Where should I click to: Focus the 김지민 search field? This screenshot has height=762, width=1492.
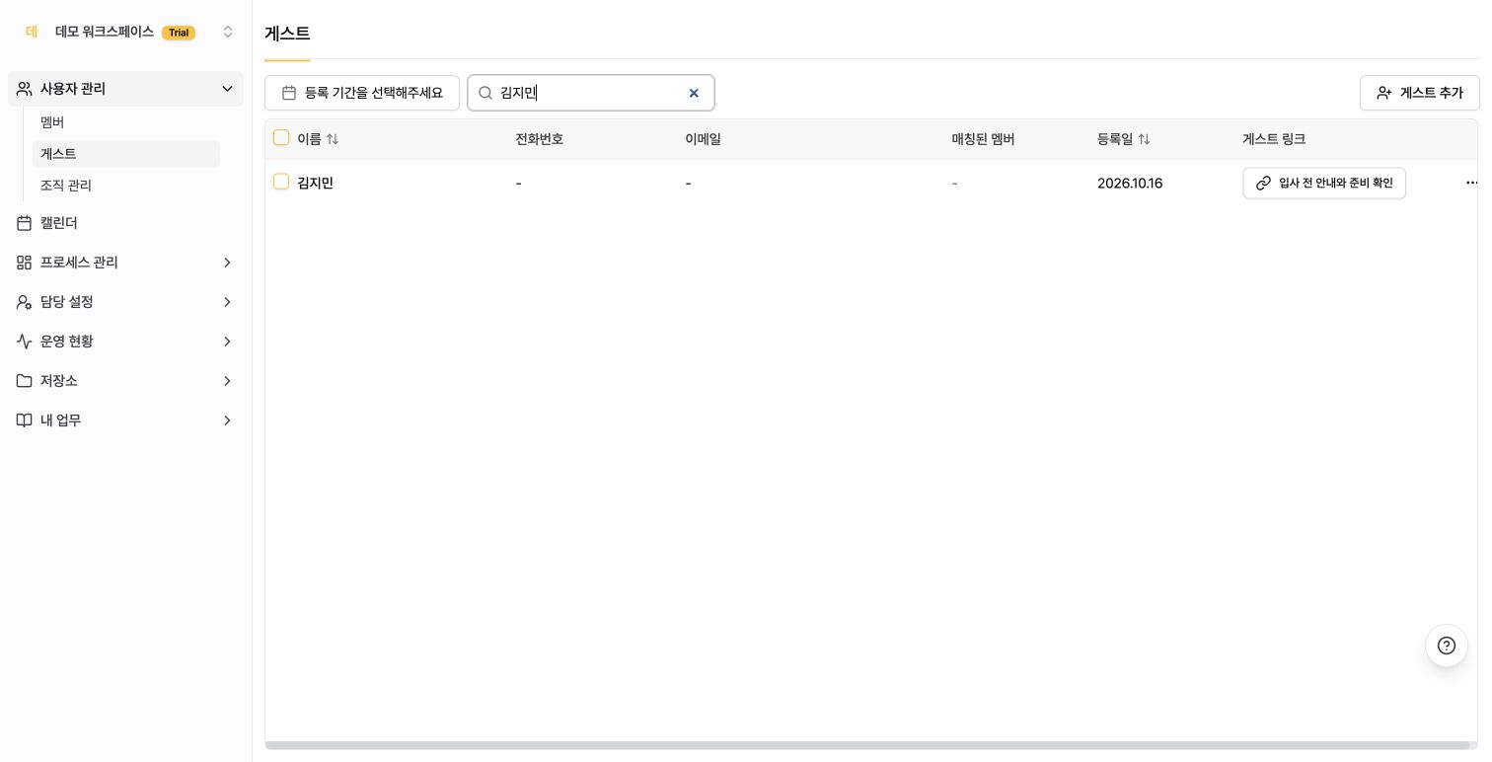tap(591, 93)
